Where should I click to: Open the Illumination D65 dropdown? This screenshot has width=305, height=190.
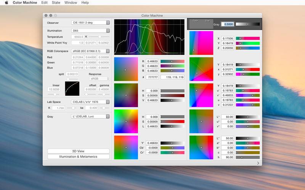(x=90, y=31)
